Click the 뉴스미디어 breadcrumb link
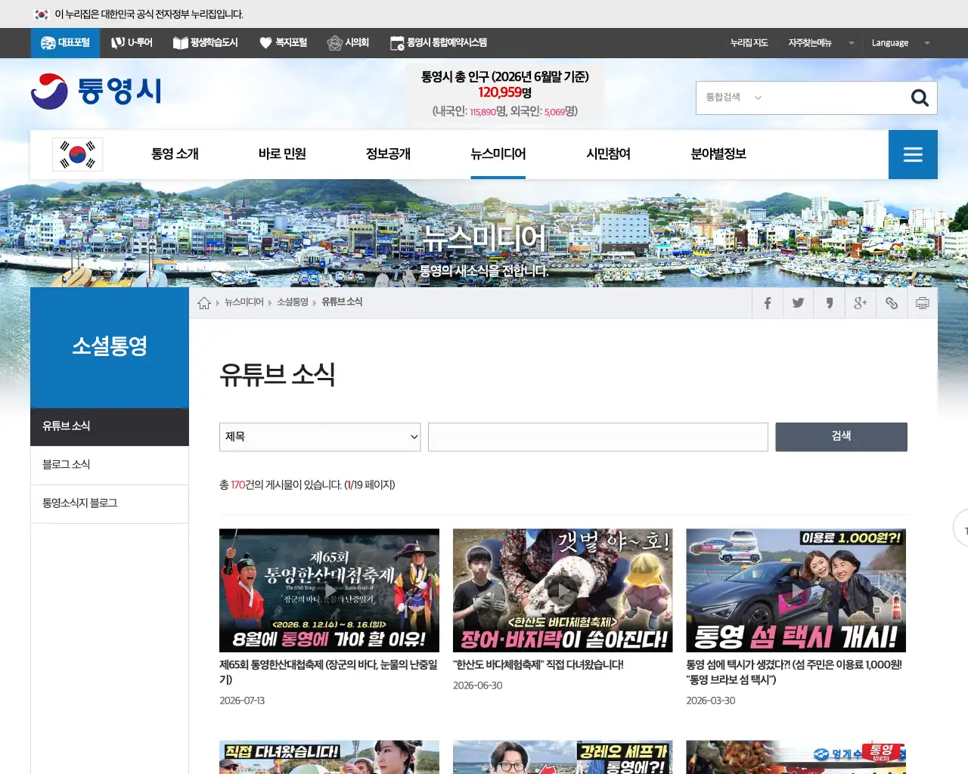 click(244, 302)
